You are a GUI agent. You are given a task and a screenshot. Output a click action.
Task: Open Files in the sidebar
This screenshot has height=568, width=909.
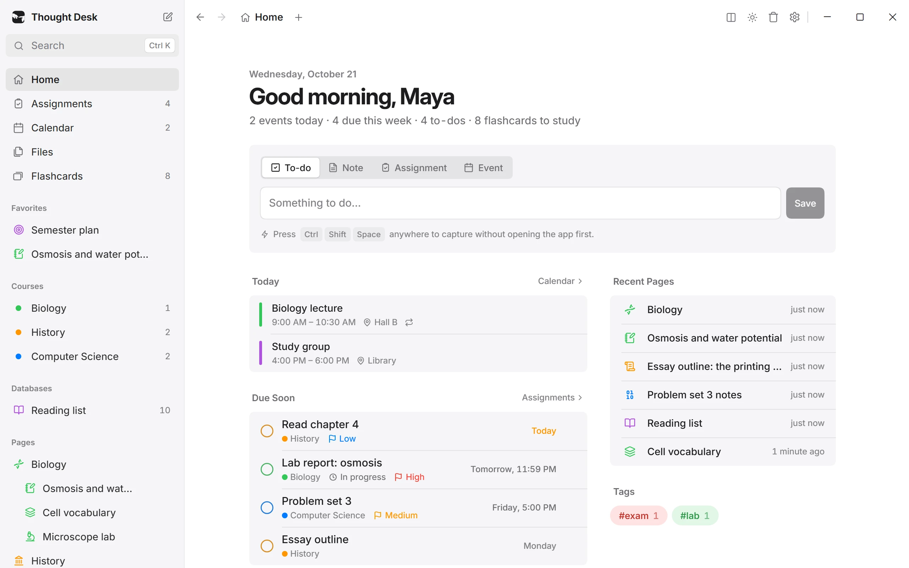pos(92,152)
